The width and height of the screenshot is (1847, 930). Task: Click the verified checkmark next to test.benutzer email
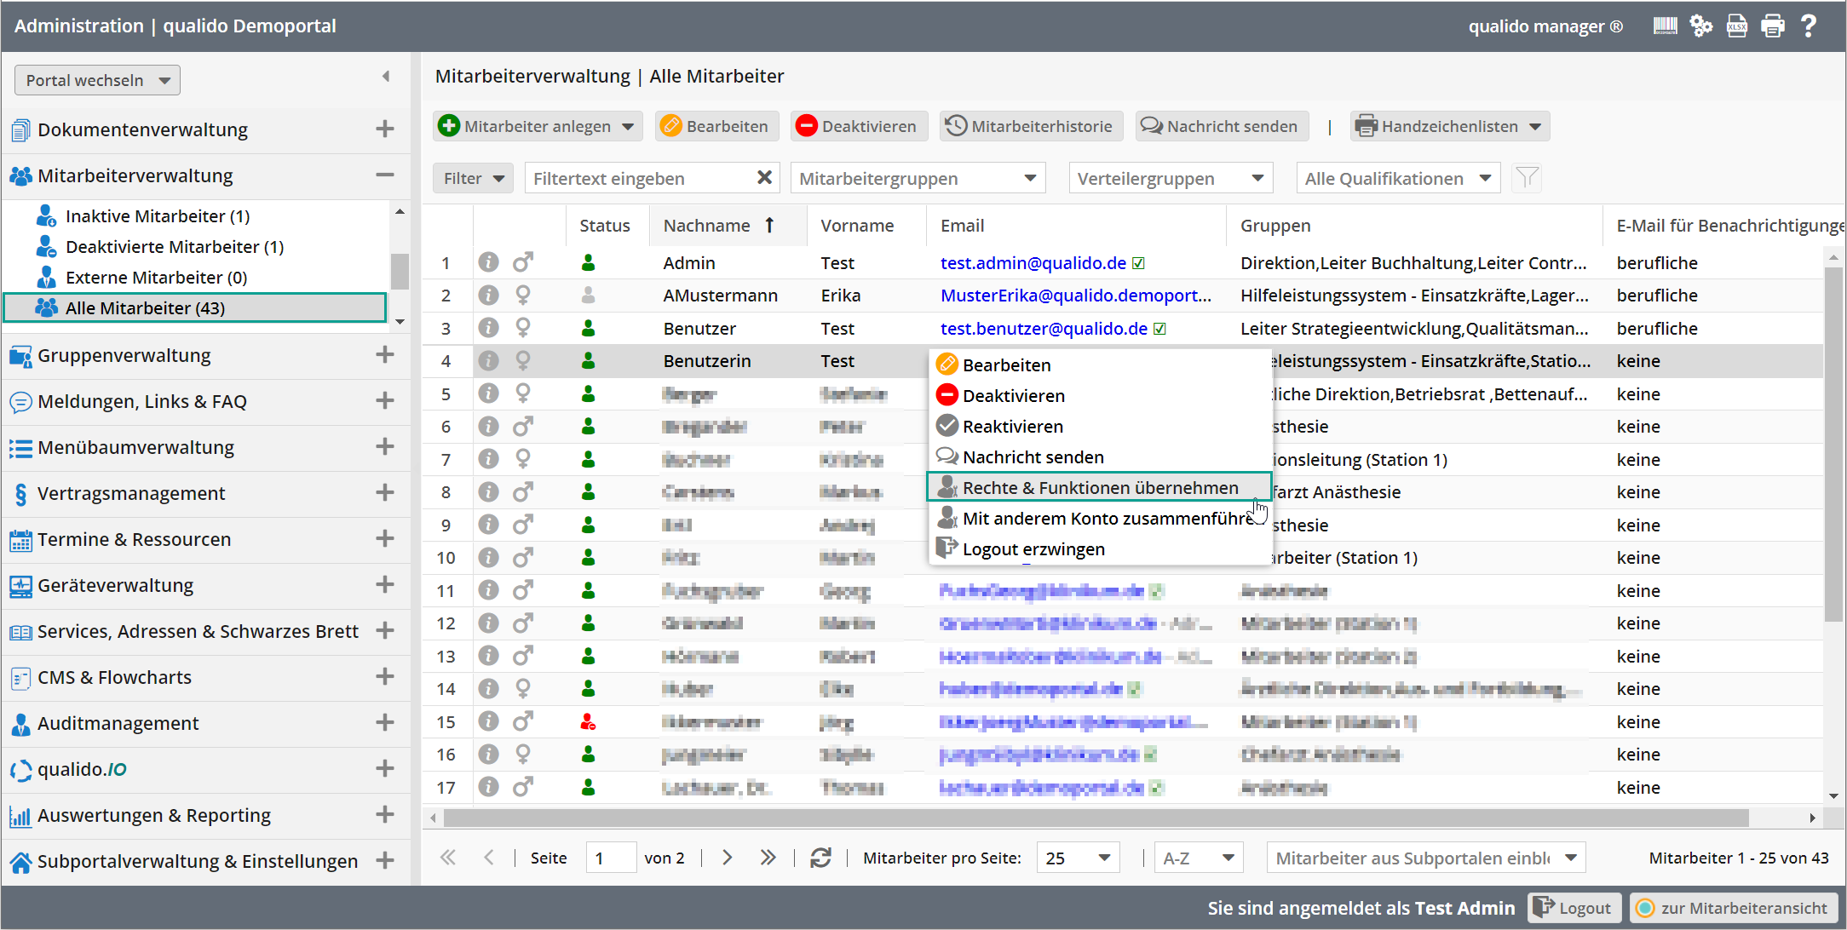[1159, 329]
